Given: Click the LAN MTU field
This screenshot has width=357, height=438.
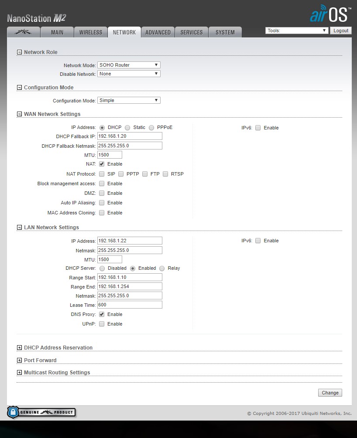Looking at the screenshot, I should (x=110, y=259).
